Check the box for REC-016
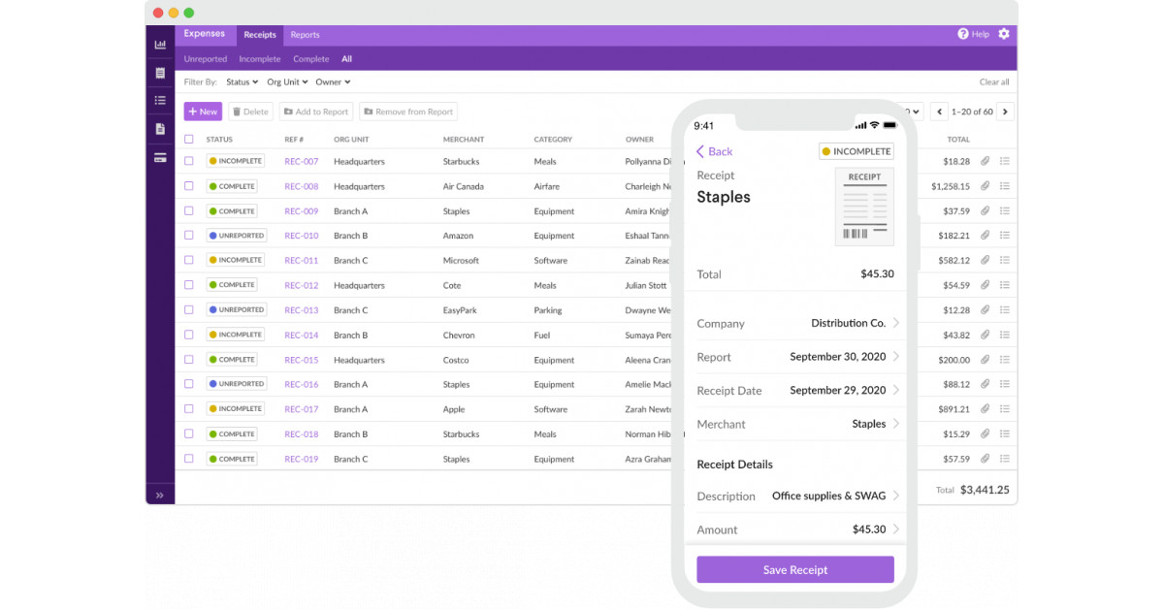 189,384
